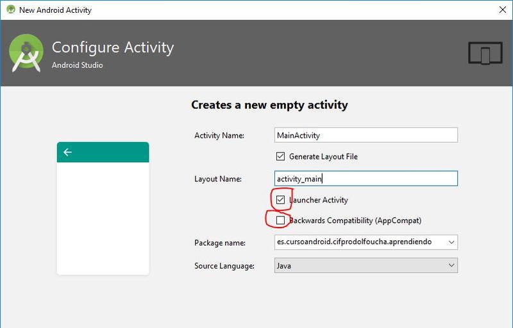This screenshot has width=513, height=328.
Task: Click into the Layout Name field
Action: coord(366,178)
